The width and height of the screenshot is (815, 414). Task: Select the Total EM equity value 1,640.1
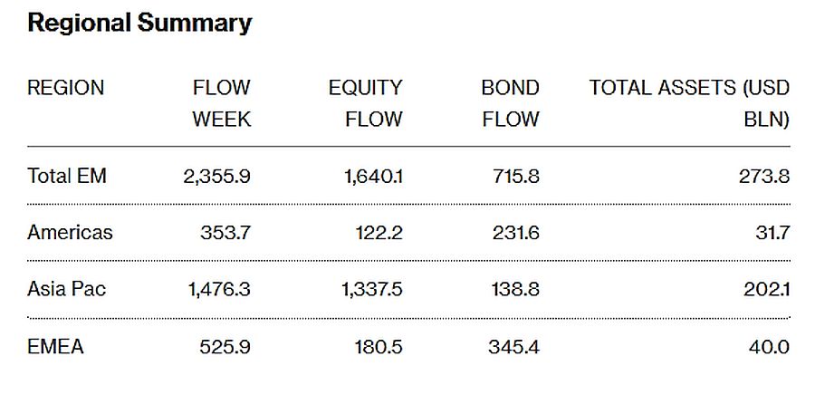373,177
